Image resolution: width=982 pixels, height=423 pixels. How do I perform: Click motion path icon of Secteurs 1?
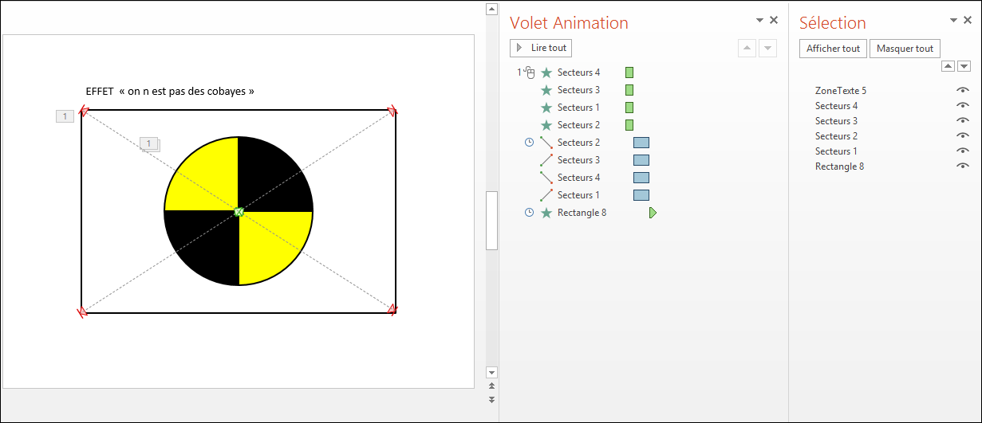pos(546,195)
